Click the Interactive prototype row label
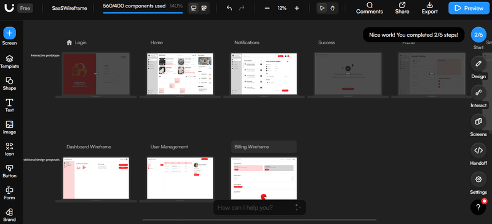 (x=45, y=55)
